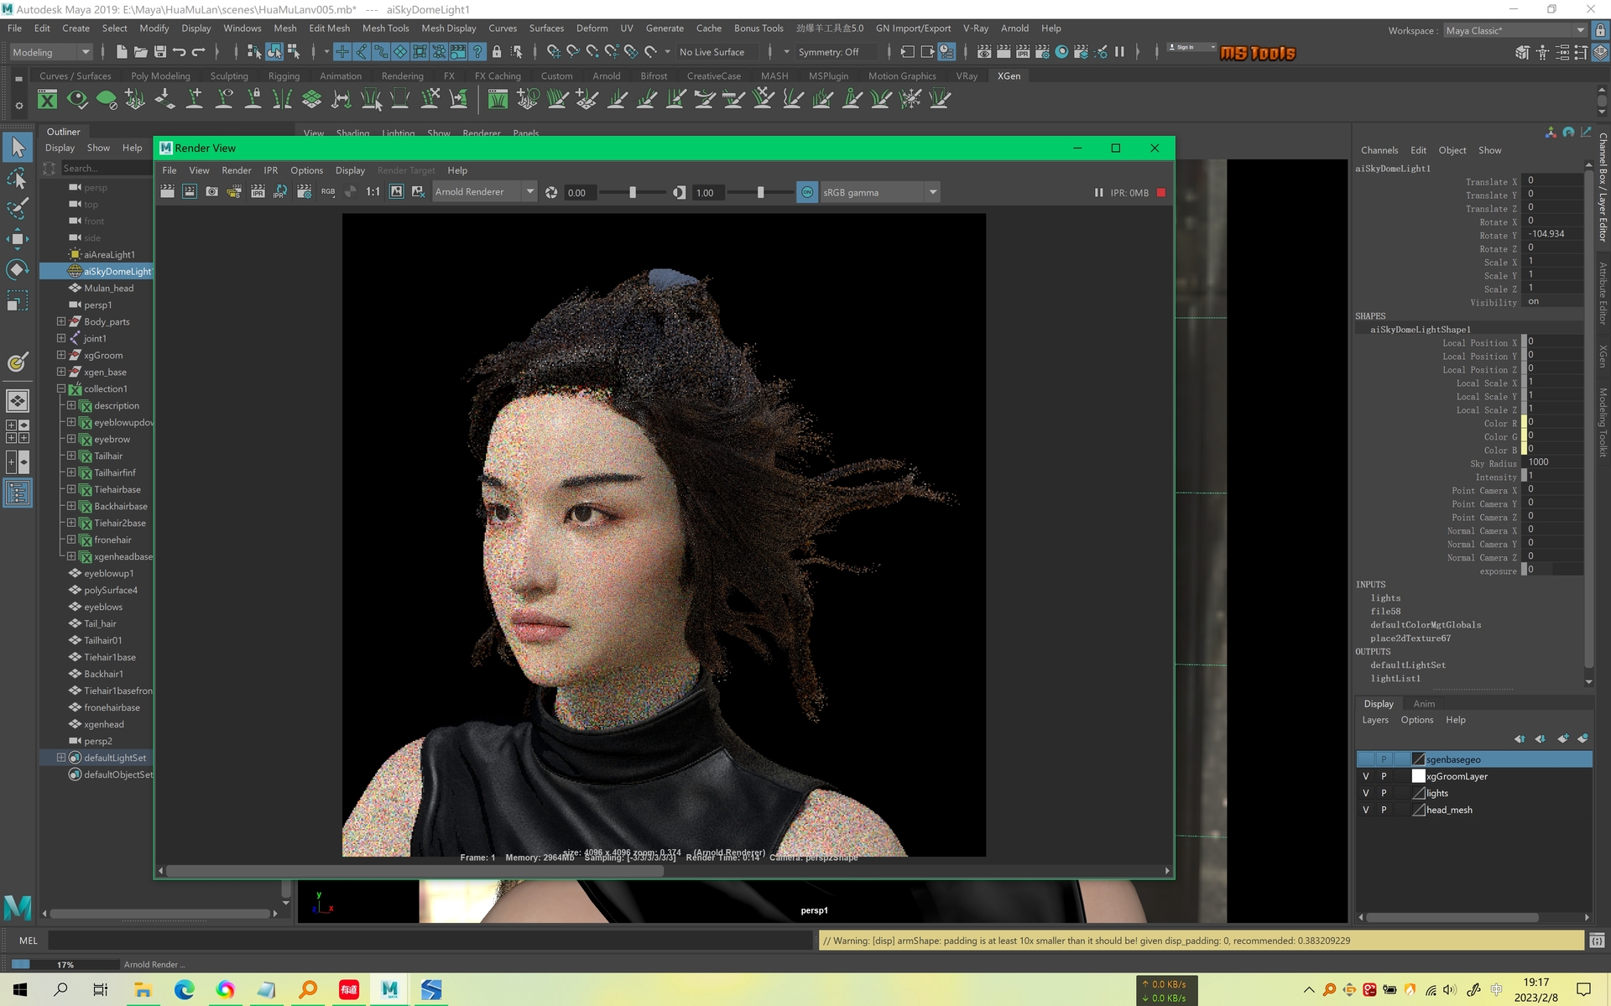Open the sRGB gamma dropdown
Image resolution: width=1611 pixels, height=1006 pixels.
point(933,191)
